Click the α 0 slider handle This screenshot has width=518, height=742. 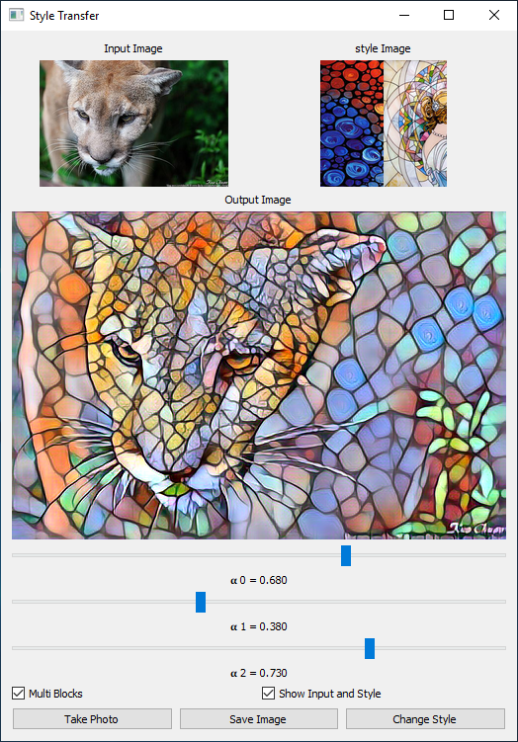coord(346,555)
